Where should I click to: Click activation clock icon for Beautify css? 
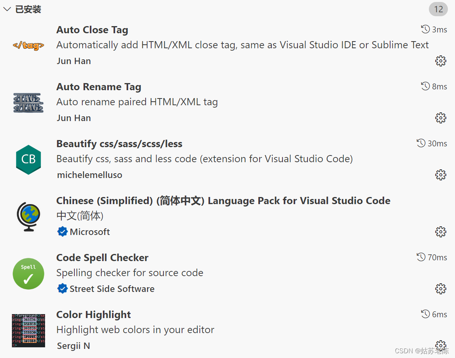coord(421,143)
